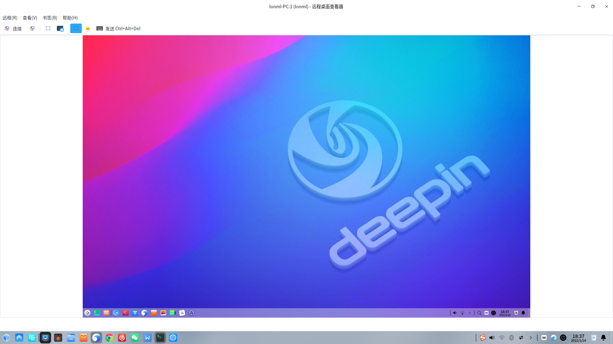The image size is (613, 344).
Task: Open remote music player in dock
Action: tap(172, 313)
